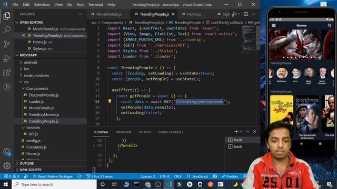
Task: Expand the ios folder
Action: (26, 69)
